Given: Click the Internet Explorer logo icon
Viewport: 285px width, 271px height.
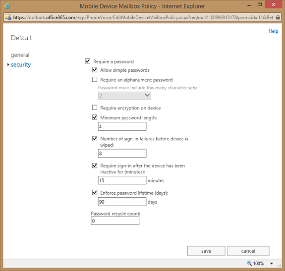Looking at the screenshot, I should click(x=7, y=6).
